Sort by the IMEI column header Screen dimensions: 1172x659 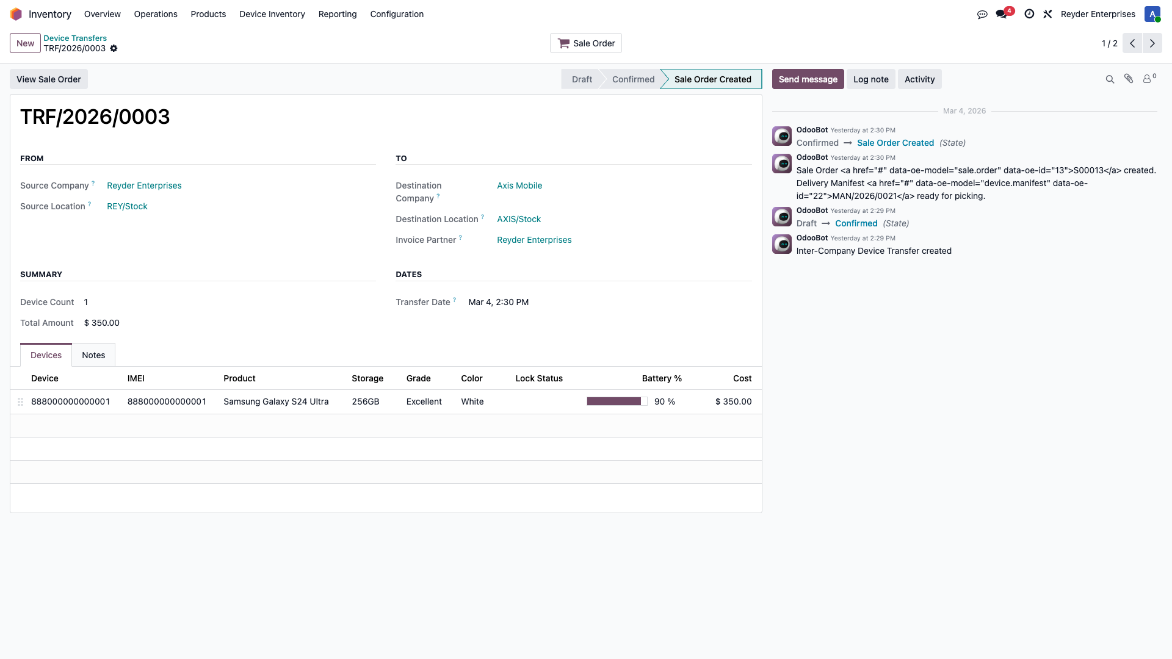pos(136,378)
